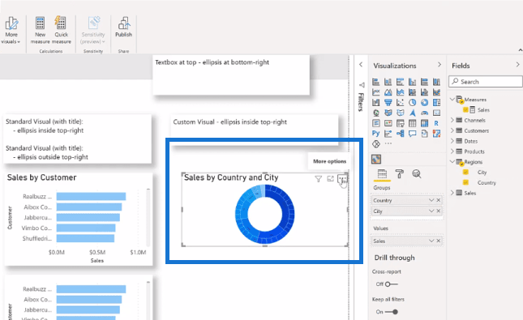This screenshot has width=523, height=320.
Task: Select the Q&A visual
Action: [412, 134]
